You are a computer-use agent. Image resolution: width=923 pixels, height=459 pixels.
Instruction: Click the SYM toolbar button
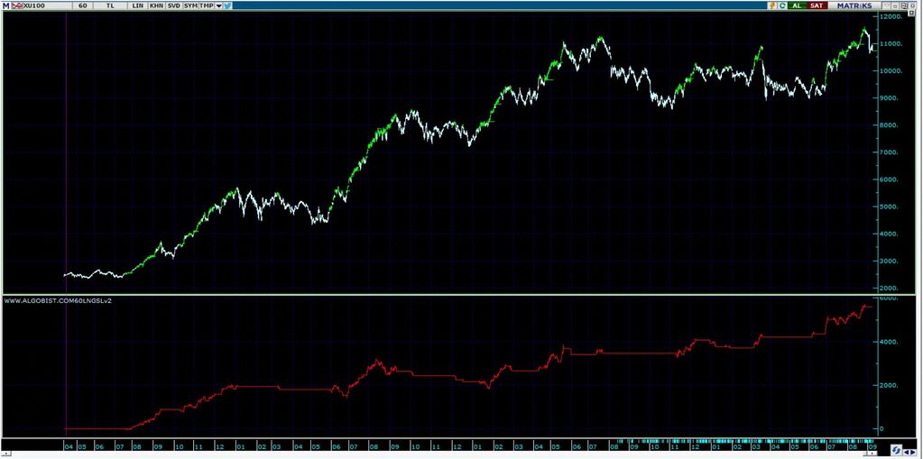click(190, 6)
